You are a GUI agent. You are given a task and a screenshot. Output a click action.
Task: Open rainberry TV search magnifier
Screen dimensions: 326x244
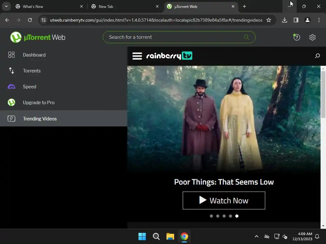coord(317,56)
